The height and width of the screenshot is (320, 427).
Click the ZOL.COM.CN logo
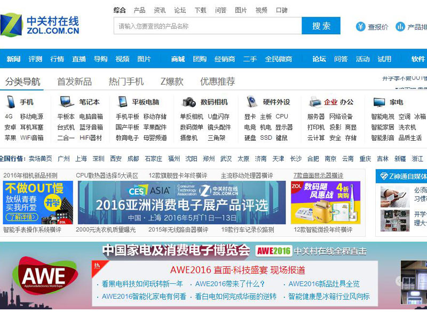point(39,25)
